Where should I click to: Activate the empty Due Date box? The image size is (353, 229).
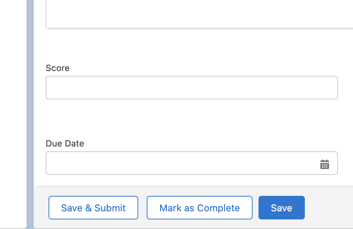point(192,163)
